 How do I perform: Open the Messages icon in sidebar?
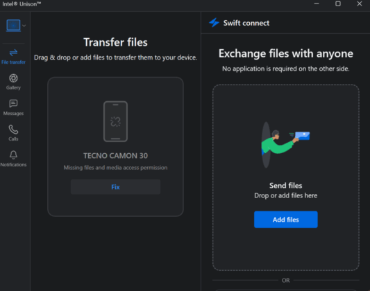pos(13,104)
